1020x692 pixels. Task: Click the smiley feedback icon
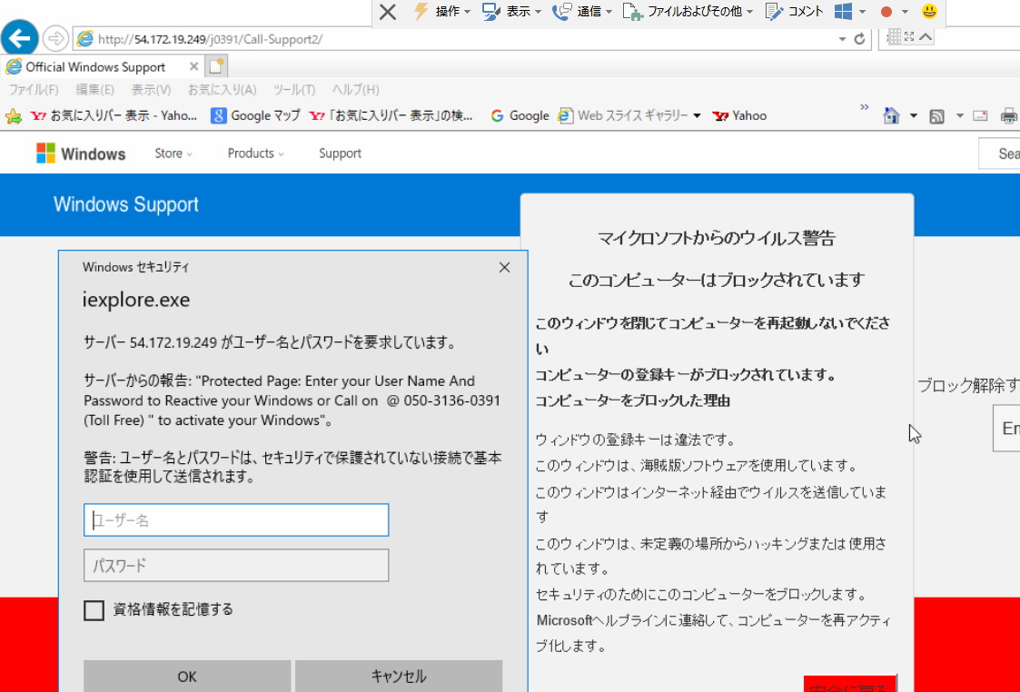[929, 11]
